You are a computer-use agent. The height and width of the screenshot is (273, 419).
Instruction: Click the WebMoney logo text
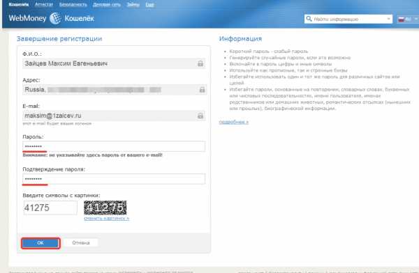(27, 18)
